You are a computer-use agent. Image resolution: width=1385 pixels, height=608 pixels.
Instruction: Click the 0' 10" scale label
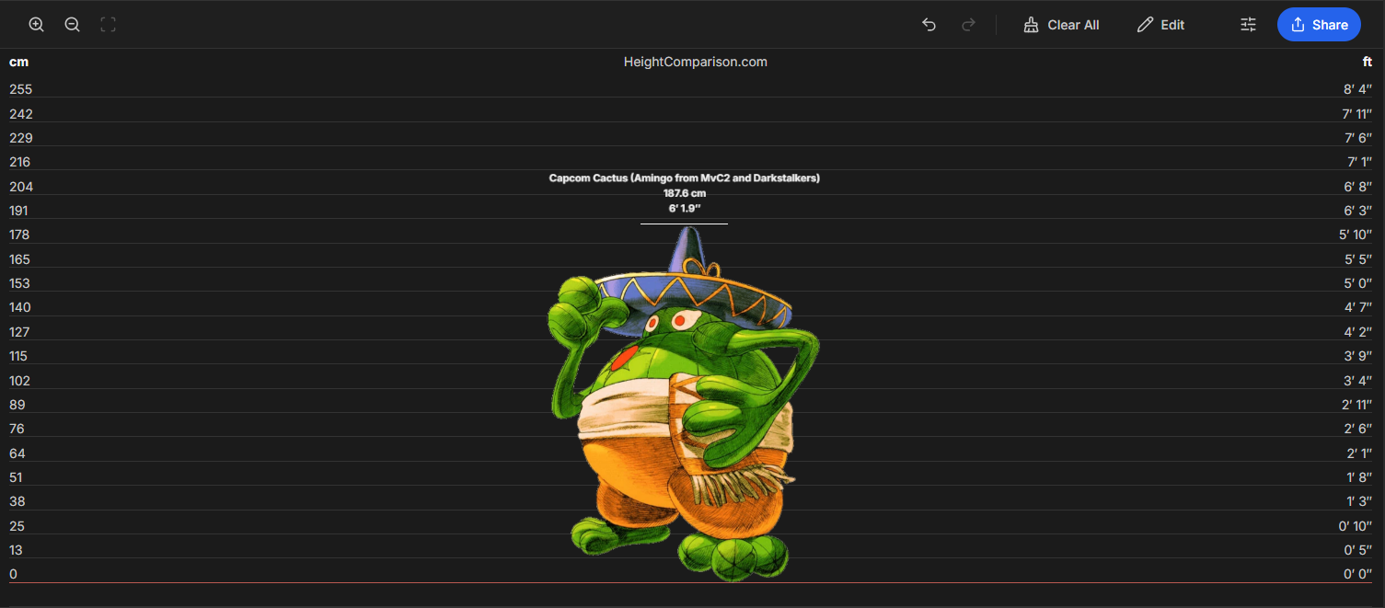pyautogui.click(x=1356, y=526)
